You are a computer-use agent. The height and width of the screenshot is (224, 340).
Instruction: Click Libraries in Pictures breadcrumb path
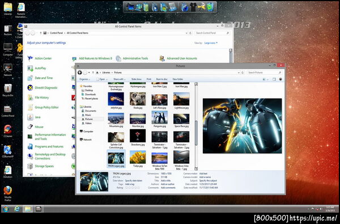[x=106, y=73]
